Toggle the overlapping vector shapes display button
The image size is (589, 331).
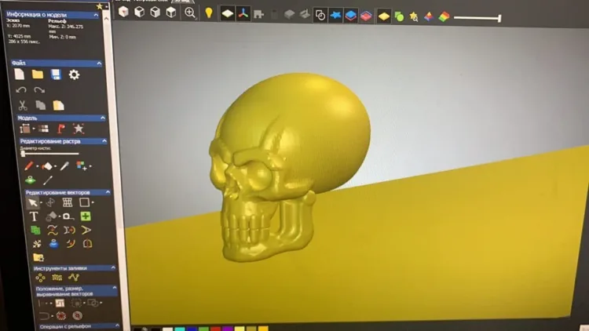point(320,16)
